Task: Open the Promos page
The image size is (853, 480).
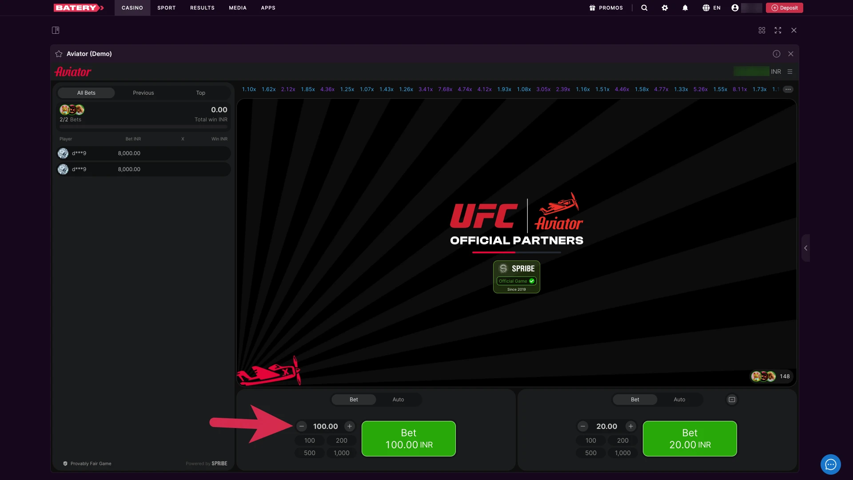Action: 606,8
